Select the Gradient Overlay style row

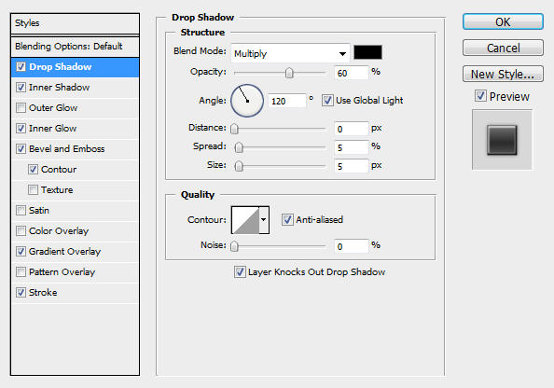[75, 251]
